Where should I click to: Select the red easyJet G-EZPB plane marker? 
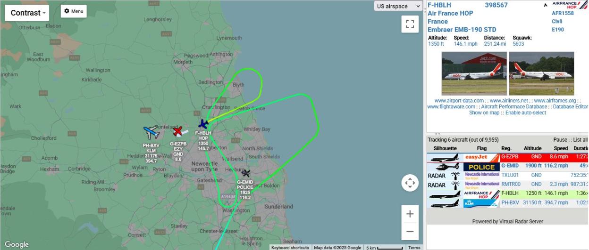[x=178, y=131]
